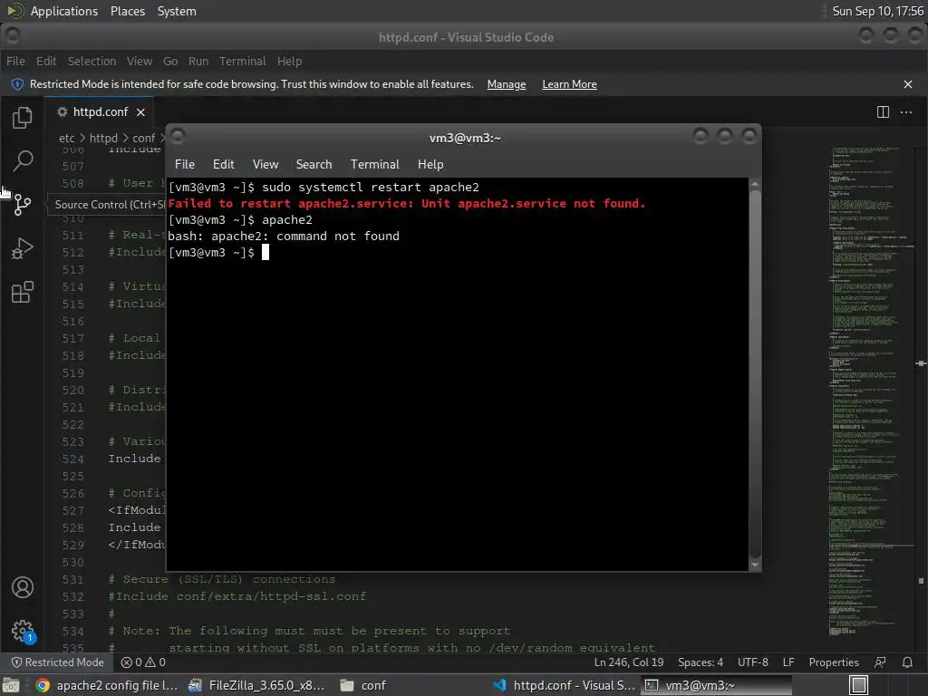Open the terminal window's Search menu

[314, 165]
